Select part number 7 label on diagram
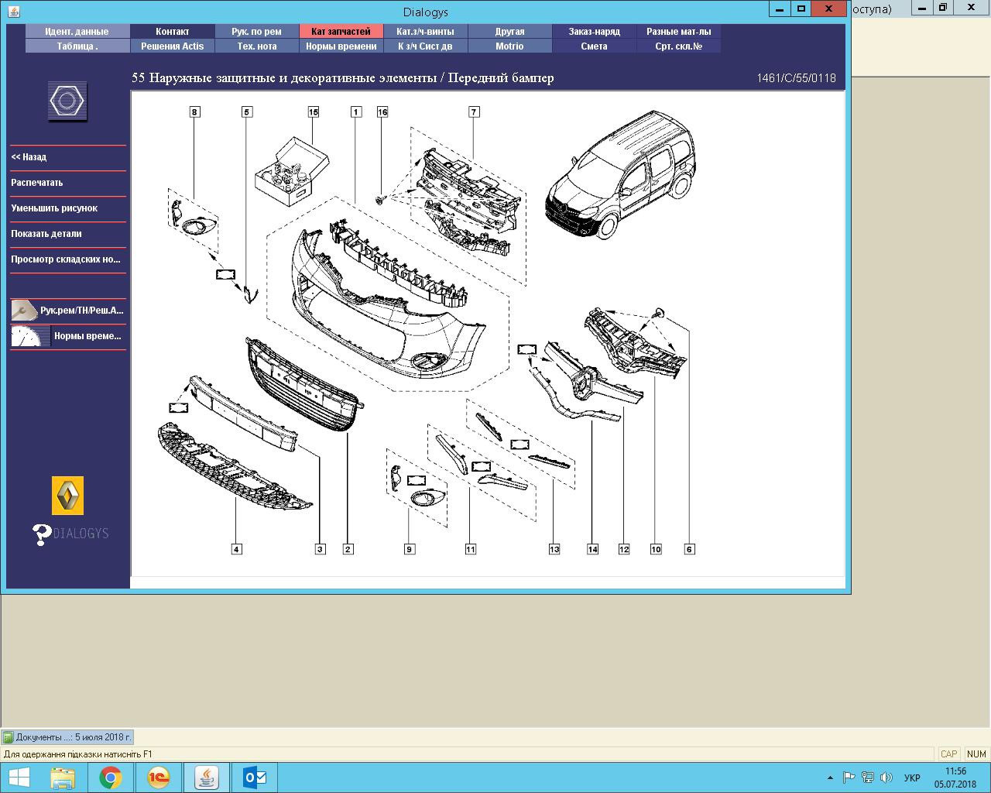991x793 pixels. [474, 112]
